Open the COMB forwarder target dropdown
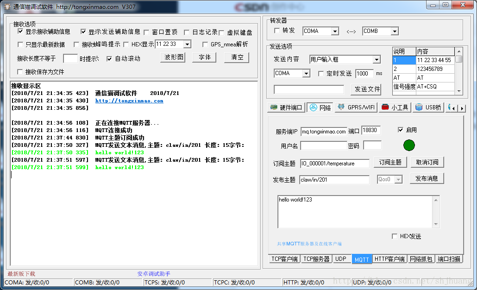Viewport: 477px width, 290px height. [395, 32]
